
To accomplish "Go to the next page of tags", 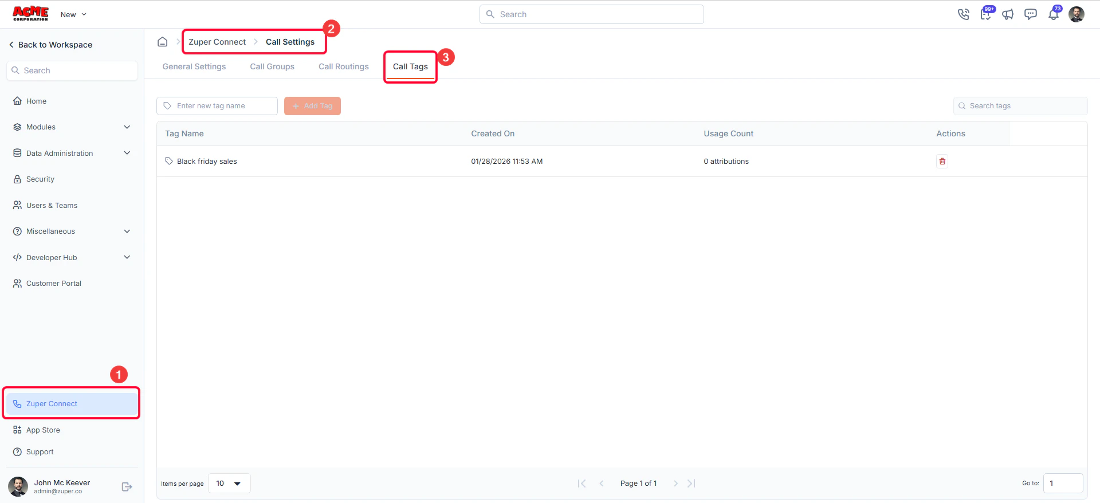I will pos(675,484).
